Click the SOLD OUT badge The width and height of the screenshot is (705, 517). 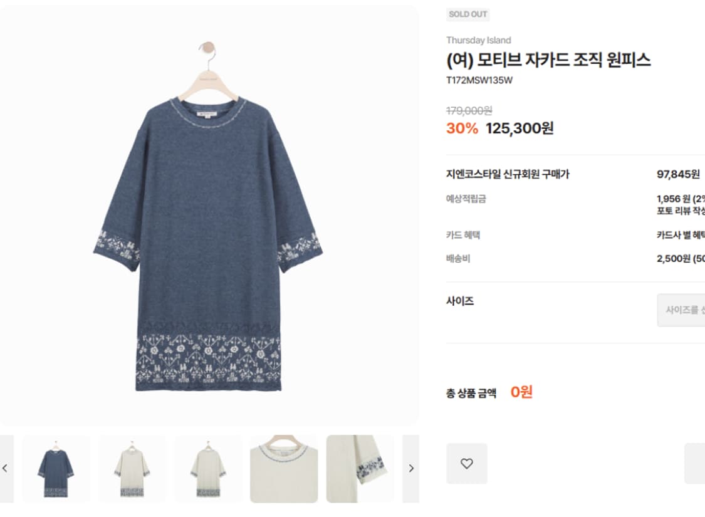pos(468,14)
